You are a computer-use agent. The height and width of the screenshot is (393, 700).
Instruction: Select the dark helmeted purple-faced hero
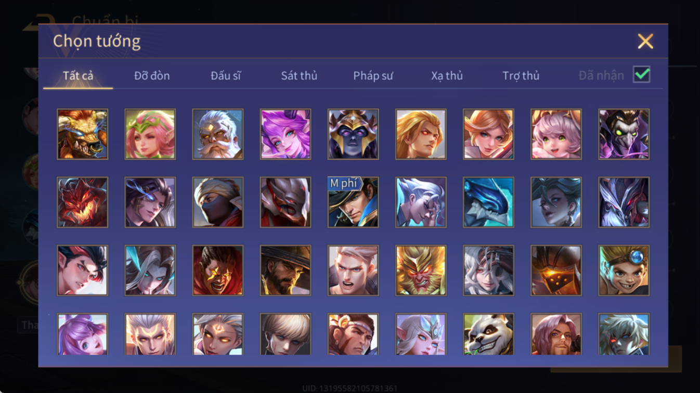[353, 134]
